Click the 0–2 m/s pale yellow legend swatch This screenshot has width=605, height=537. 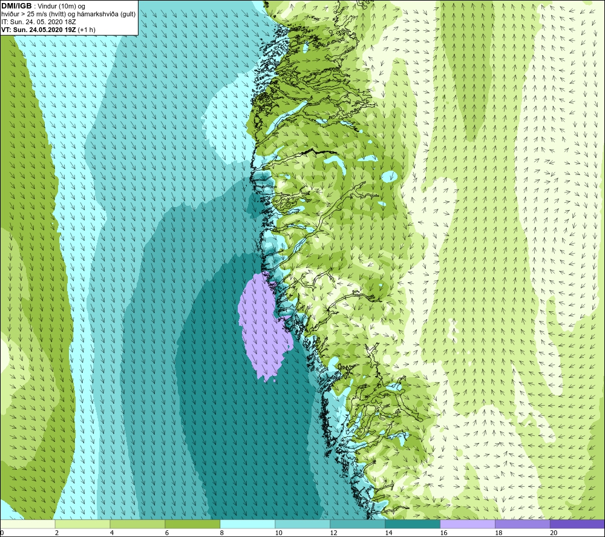pos(28,524)
